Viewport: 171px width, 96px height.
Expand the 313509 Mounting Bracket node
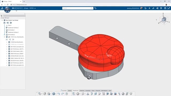pos(7,42)
